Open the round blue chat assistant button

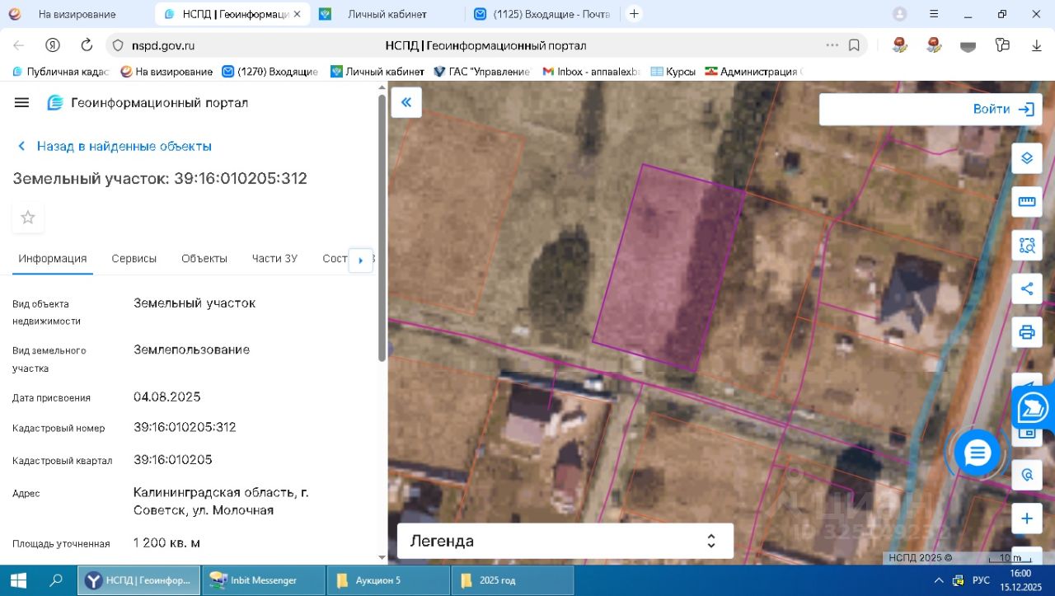[x=978, y=453]
